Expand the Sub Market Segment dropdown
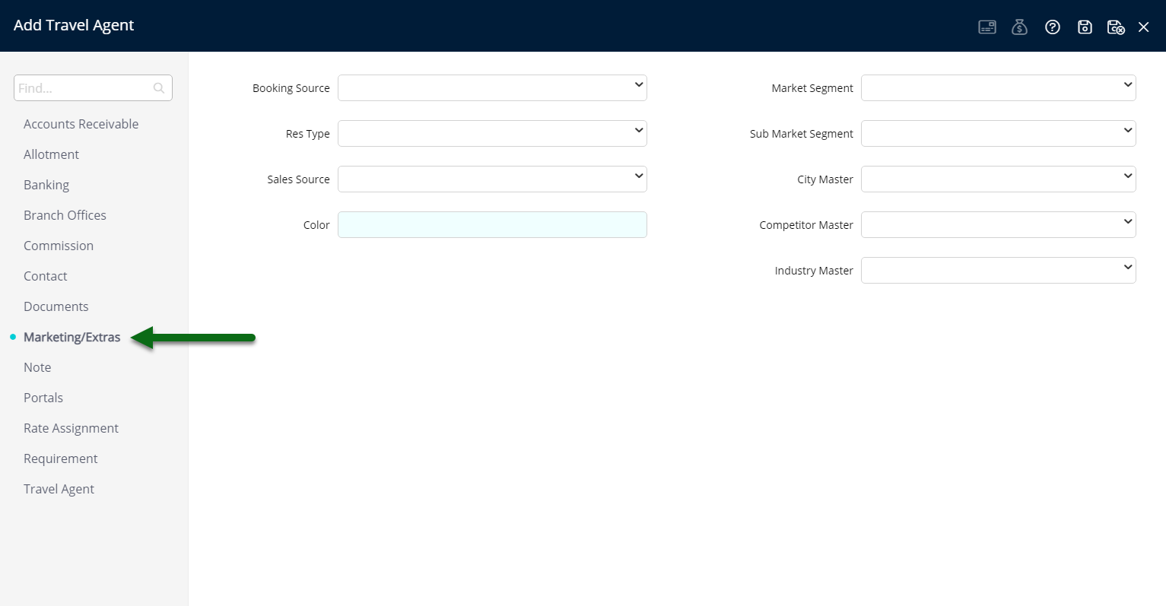This screenshot has width=1166, height=606. [x=998, y=133]
